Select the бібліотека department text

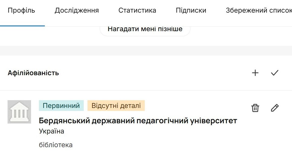pyautogui.click(x=56, y=145)
